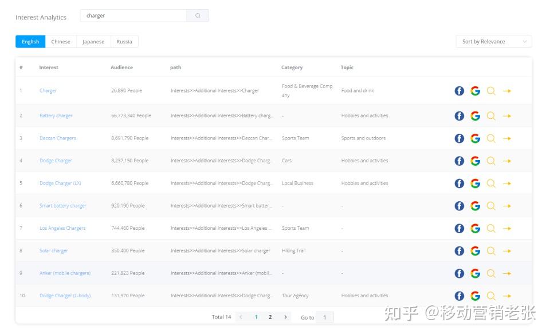
Task: Open the Sort by Relevance dropdown
Action: [x=493, y=42]
